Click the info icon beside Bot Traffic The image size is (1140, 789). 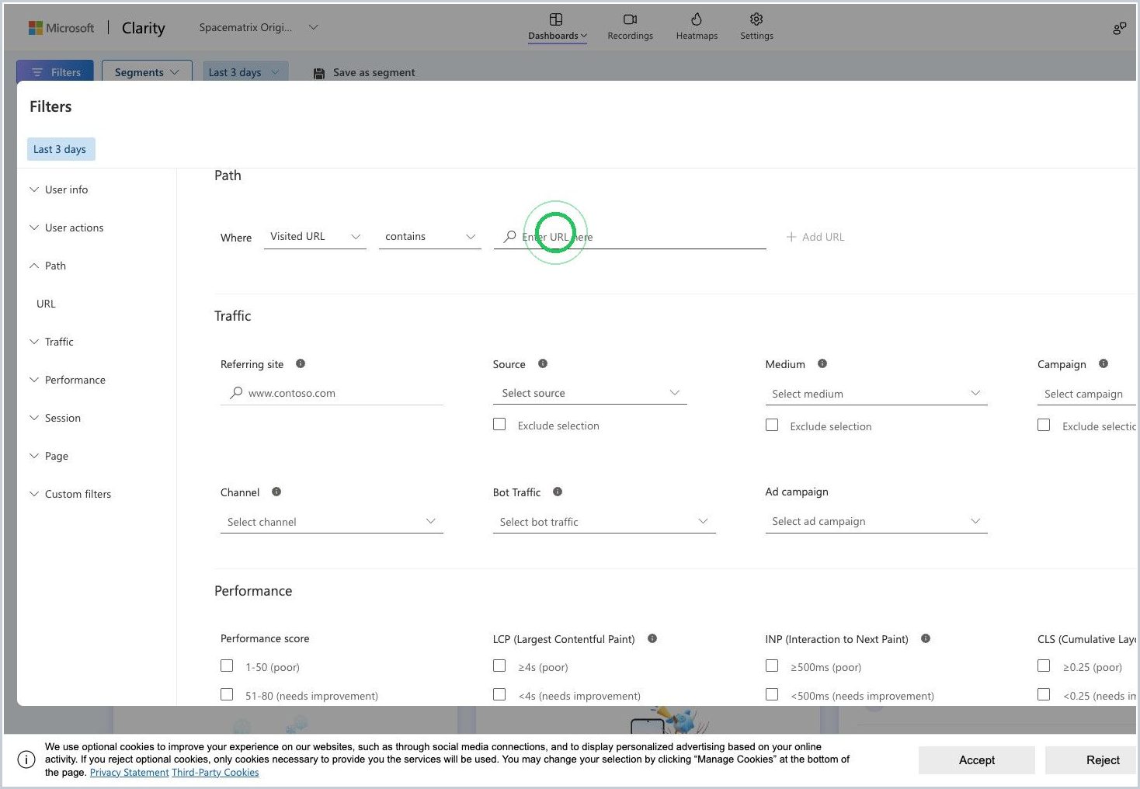[x=558, y=492]
